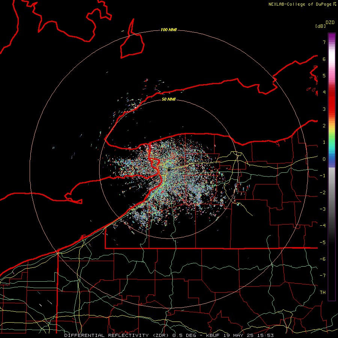Click the colorbar value -5 label
Screen dimensions: 338x338
coord(323,243)
